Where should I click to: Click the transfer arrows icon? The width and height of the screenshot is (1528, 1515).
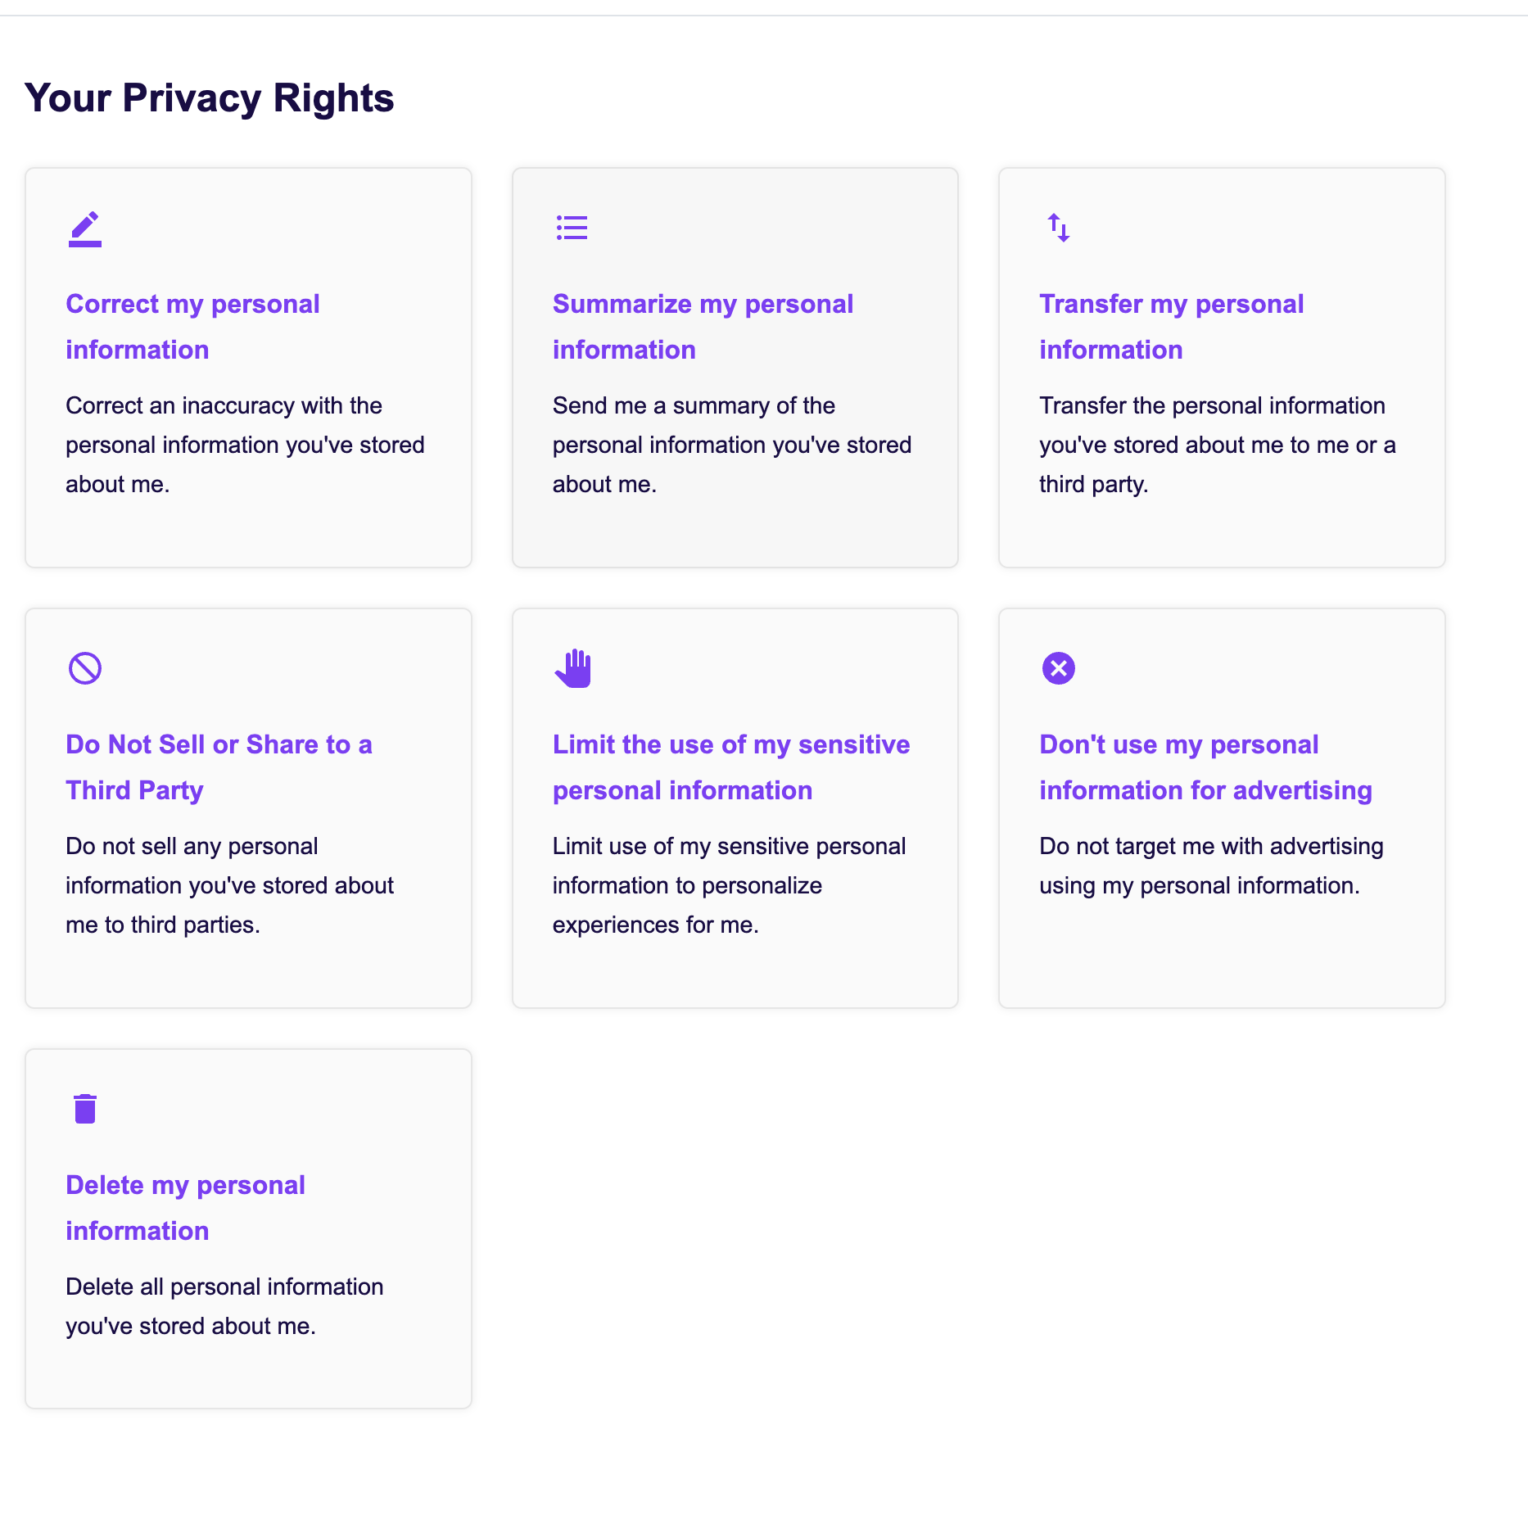(x=1058, y=228)
